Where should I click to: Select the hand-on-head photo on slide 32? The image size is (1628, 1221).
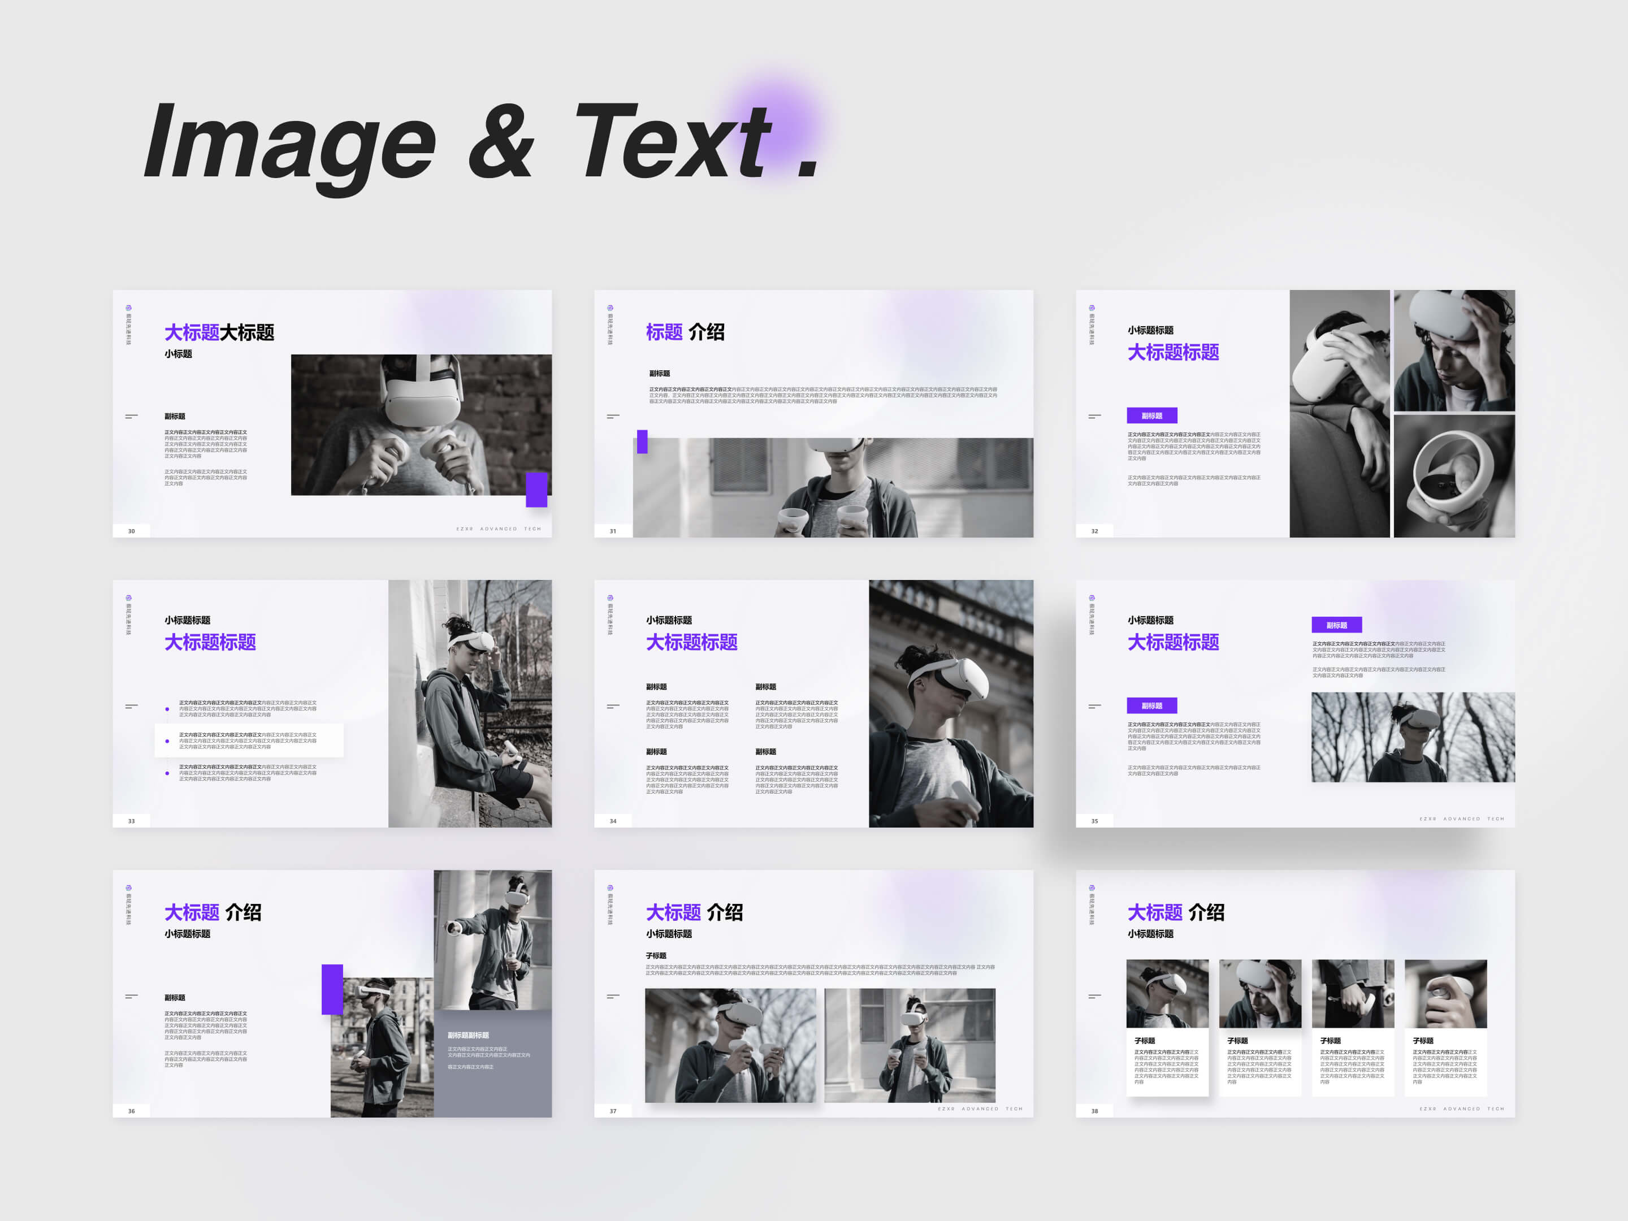click(x=1454, y=350)
